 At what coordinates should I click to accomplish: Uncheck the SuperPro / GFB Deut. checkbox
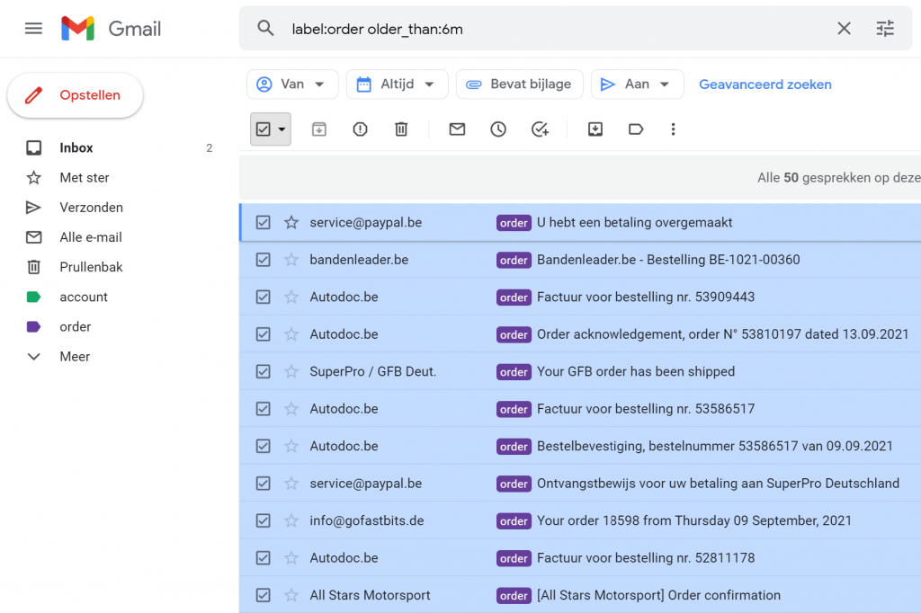pyautogui.click(x=264, y=372)
